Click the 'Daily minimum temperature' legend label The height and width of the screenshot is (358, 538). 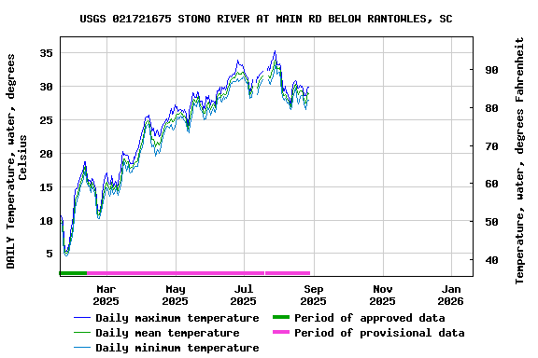click(x=177, y=348)
